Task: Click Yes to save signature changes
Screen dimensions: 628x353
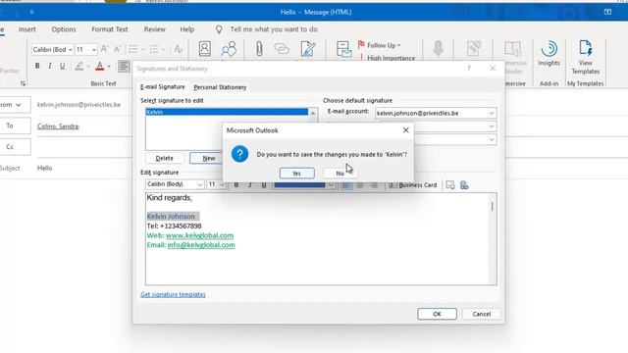Action: [x=296, y=174]
